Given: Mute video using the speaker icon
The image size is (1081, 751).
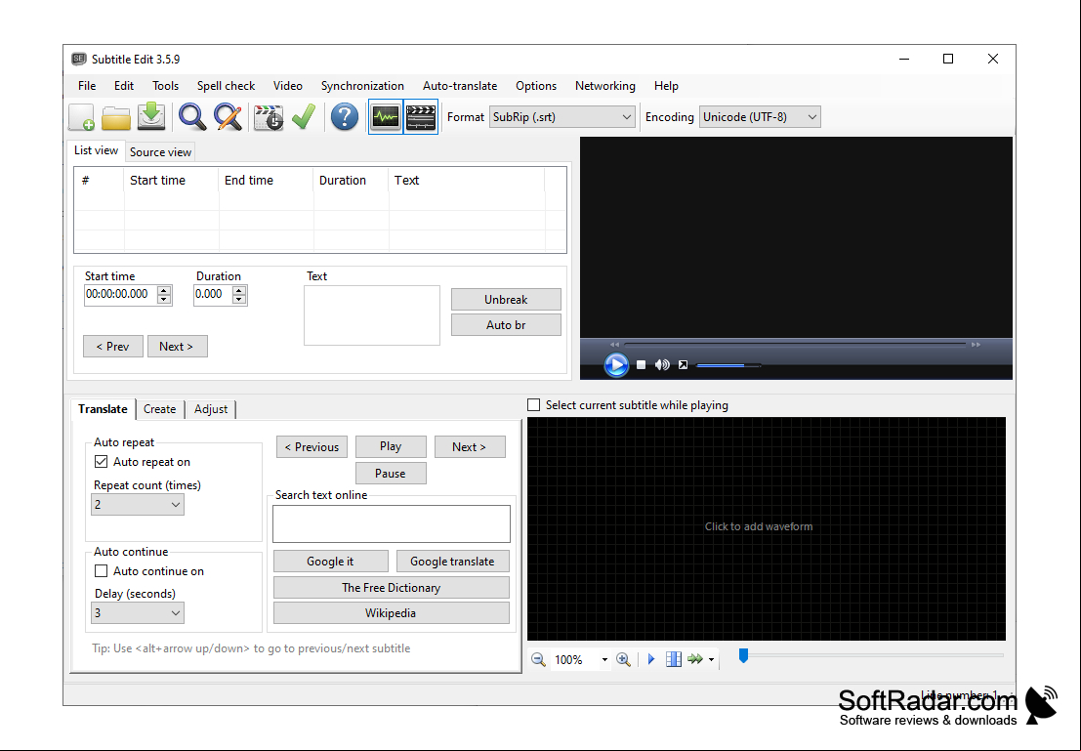Looking at the screenshot, I should (x=662, y=365).
